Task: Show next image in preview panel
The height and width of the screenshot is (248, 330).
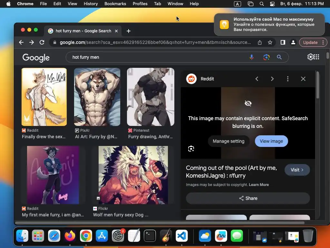Action: pos(272,79)
